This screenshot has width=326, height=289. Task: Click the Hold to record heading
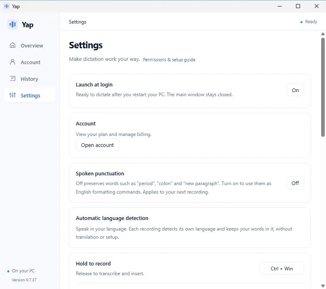click(x=93, y=263)
